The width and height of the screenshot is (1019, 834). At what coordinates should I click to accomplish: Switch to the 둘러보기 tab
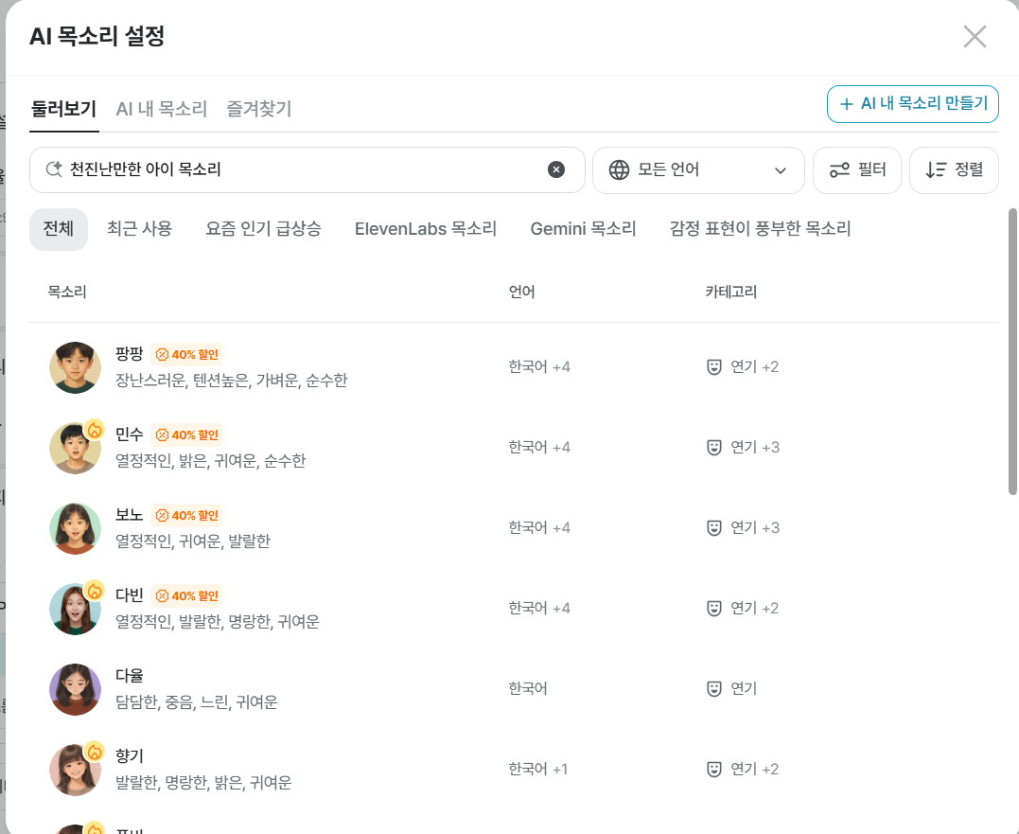63,109
